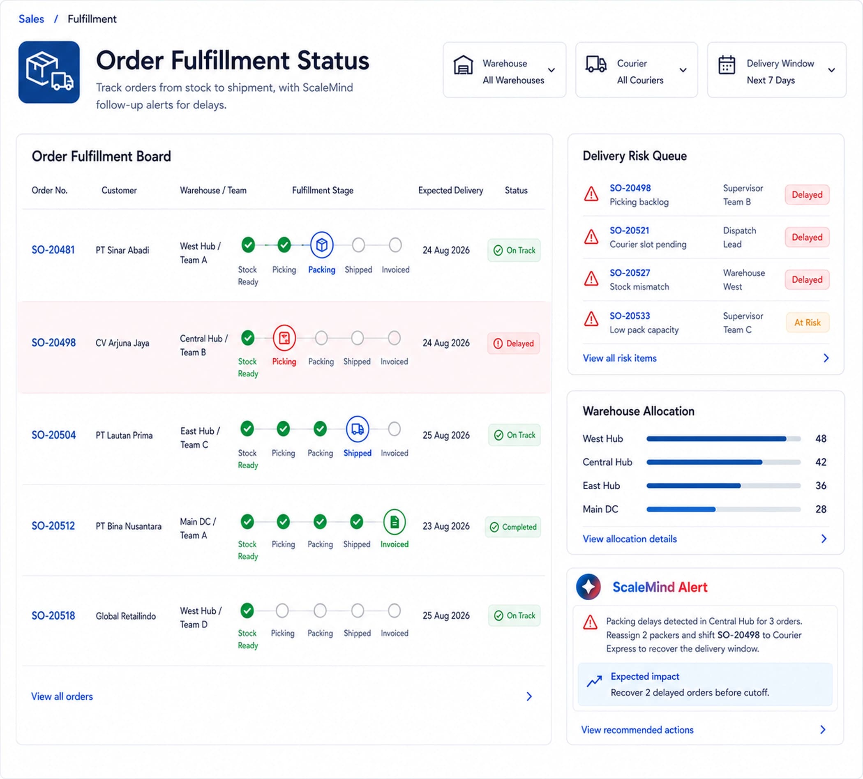This screenshot has height=779, width=863.
Task: Click the Order Fulfillment box-and-truck logo
Action: (x=49, y=72)
